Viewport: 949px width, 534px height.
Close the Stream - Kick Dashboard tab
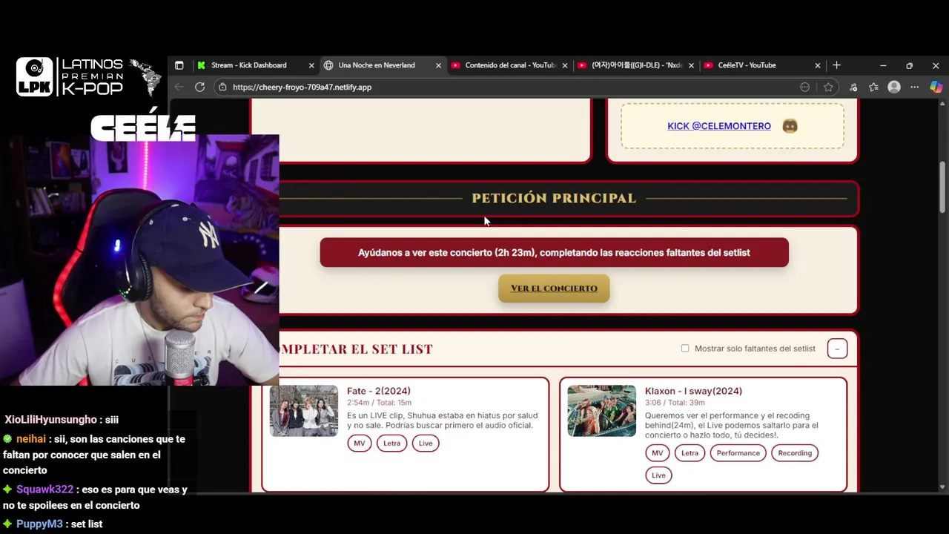[x=311, y=65]
